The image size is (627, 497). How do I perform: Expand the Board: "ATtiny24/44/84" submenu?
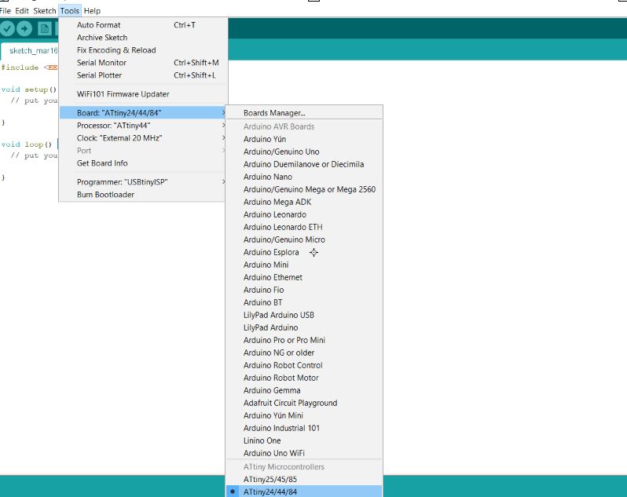143,113
